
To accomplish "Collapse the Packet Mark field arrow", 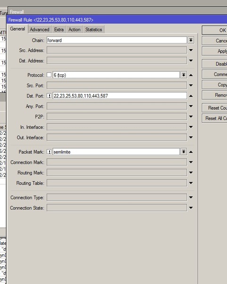I will pyautogui.click(x=191, y=152).
